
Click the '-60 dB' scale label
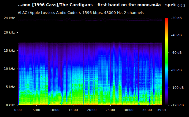point(176,53)
